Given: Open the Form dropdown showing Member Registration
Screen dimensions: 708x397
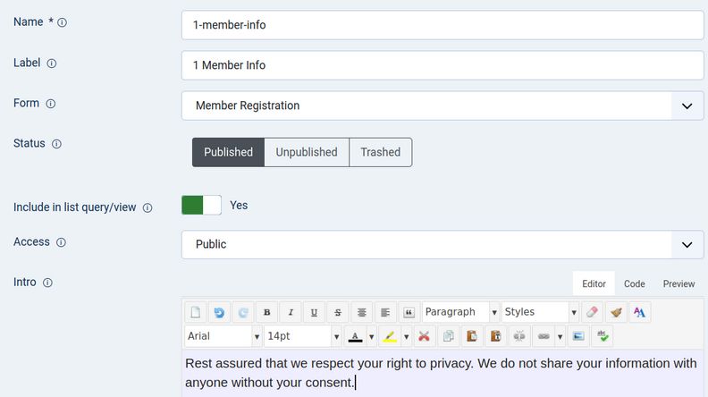Looking at the screenshot, I should click(442, 106).
